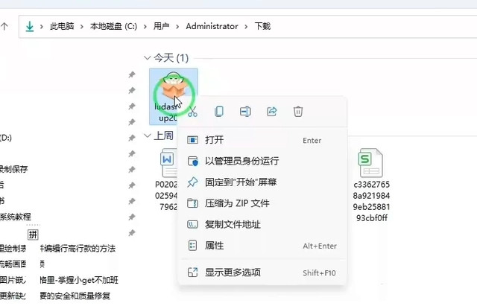Choose 打开 from the context menu
The image size is (477, 306).
pos(262,140)
